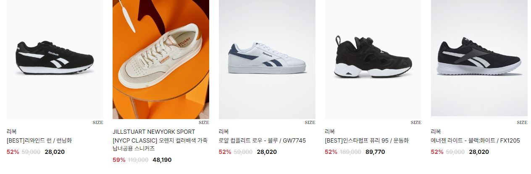Select JILLSTUART NEWYORK SPORT brand name
The height and width of the screenshot is (174, 531).
tap(154, 132)
